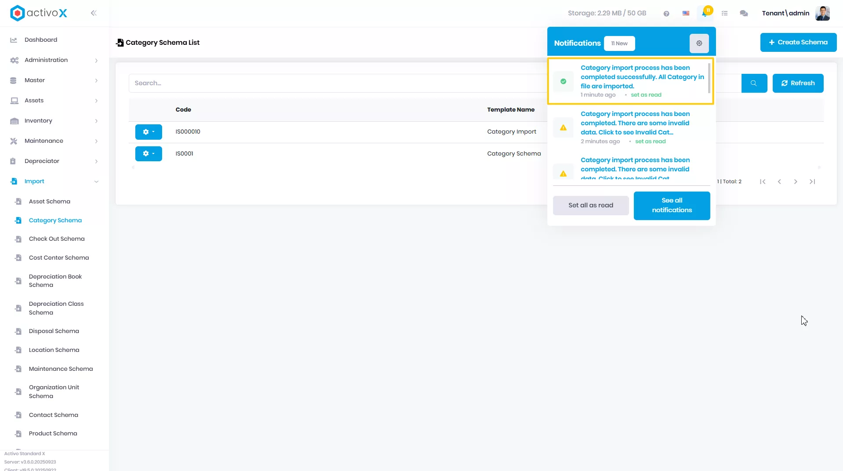
Task: Open Contact Schema menu item
Action: coord(54,415)
